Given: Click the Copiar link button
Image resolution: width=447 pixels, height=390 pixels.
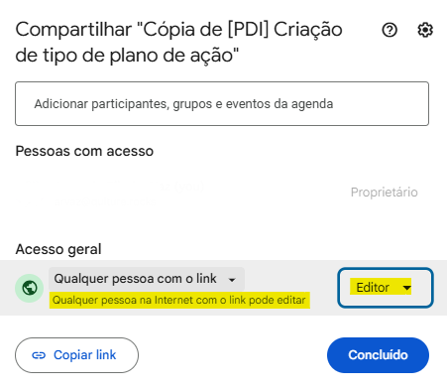Looking at the screenshot, I should pyautogui.click(x=76, y=355).
